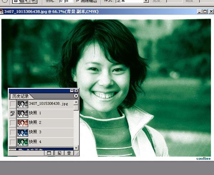Select snapshot 快照 4 thumbnail

tap(23, 142)
